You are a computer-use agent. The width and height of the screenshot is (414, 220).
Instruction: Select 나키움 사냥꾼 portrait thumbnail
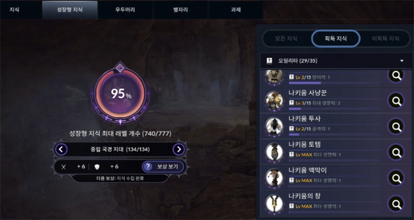pos(274,100)
